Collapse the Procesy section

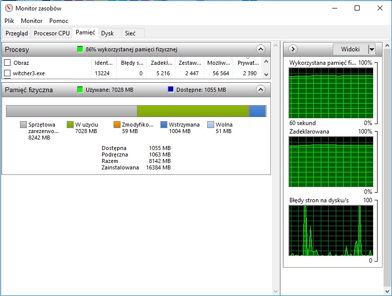[x=261, y=49]
